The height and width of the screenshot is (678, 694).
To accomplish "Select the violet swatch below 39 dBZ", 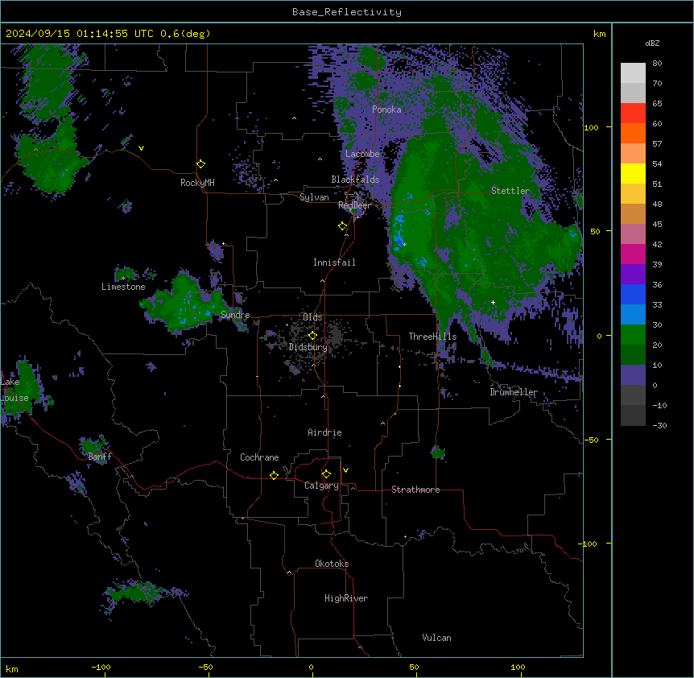I will click(633, 275).
